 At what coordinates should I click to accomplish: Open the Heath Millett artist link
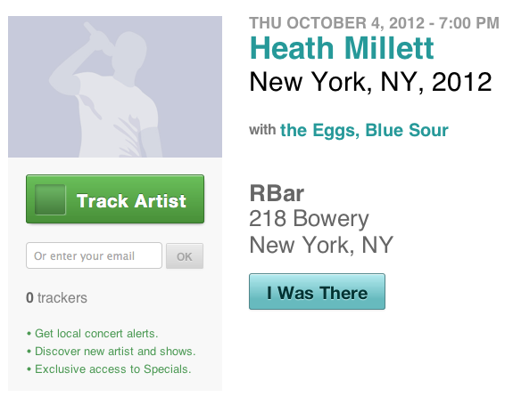341,48
